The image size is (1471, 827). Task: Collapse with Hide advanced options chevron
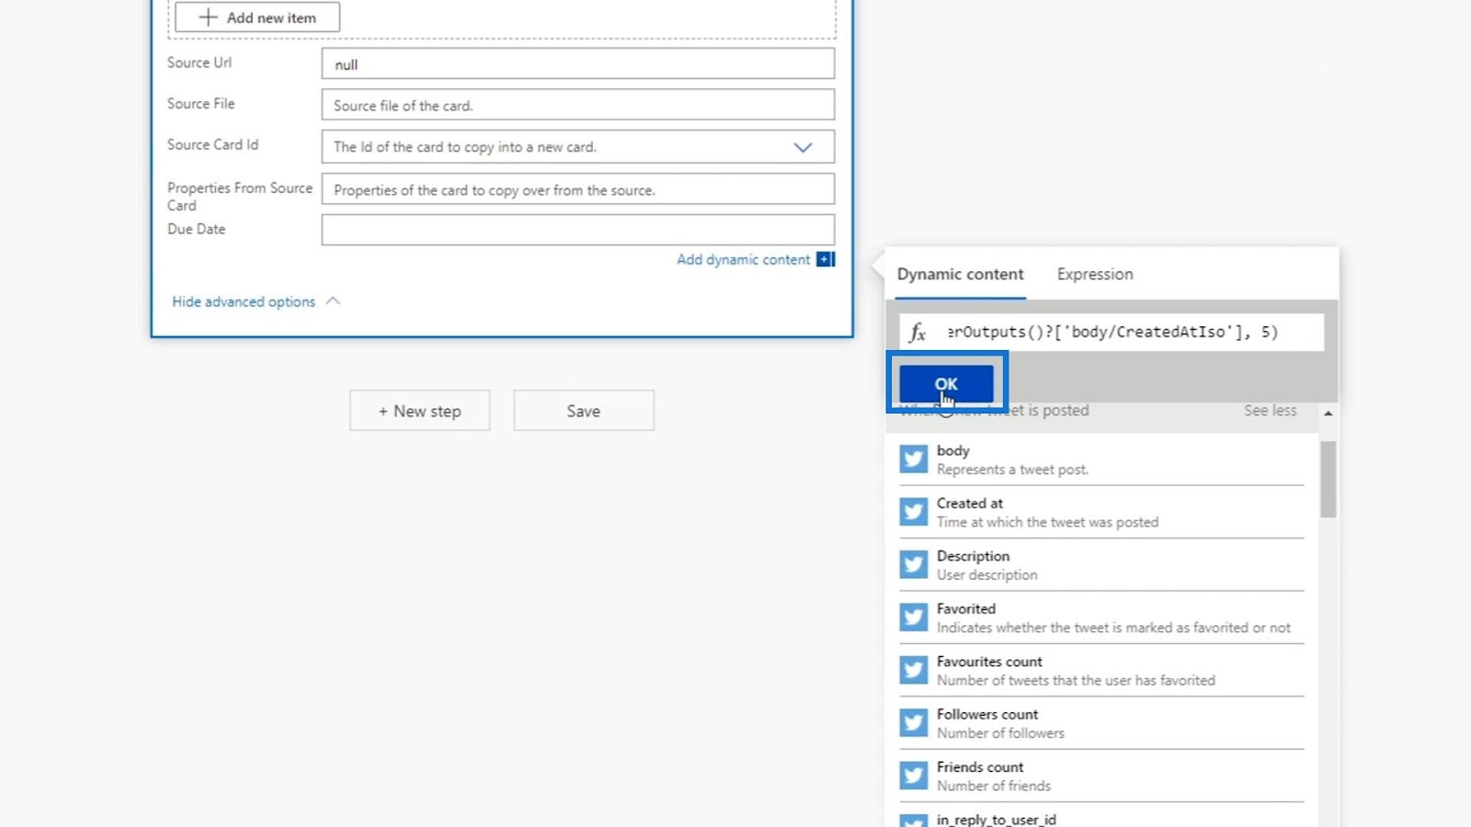click(333, 301)
